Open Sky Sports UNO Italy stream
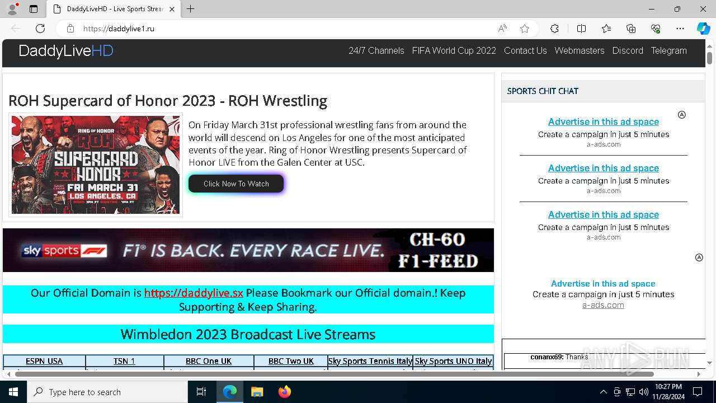 point(453,361)
